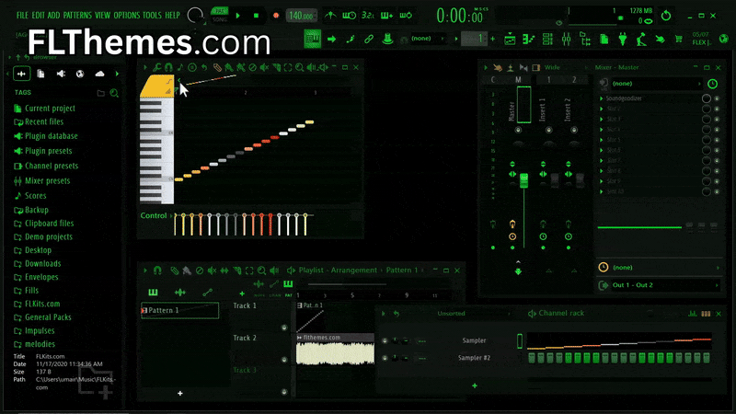Image resolution: width=736 pixels, height=414 pixels.
Task: Click the Sampler #2 channel button
Action: pos(474,358)
